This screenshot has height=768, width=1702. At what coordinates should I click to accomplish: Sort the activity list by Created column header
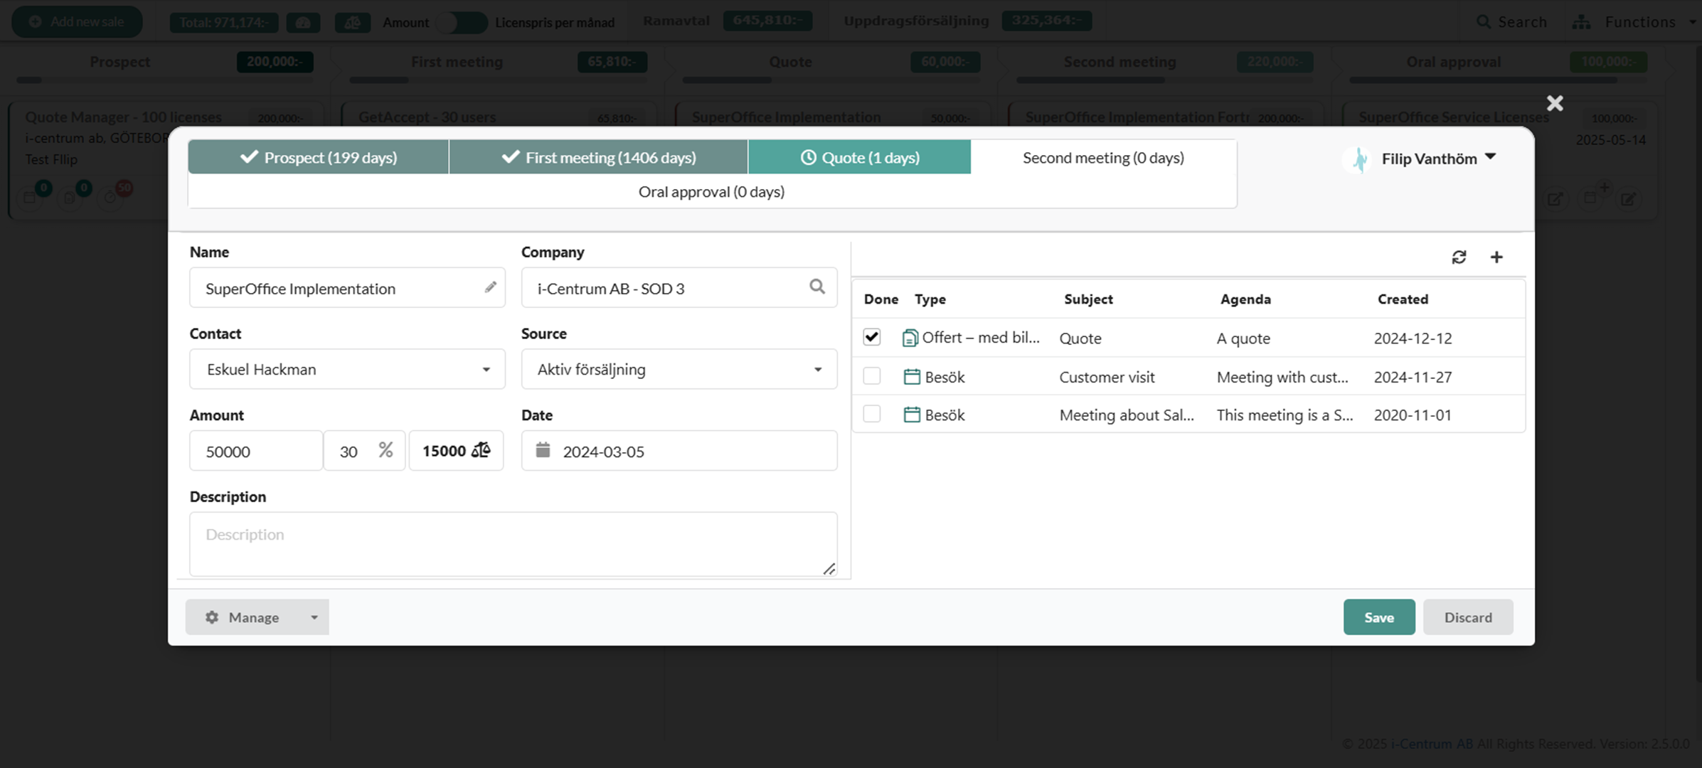coord(1403,299)
